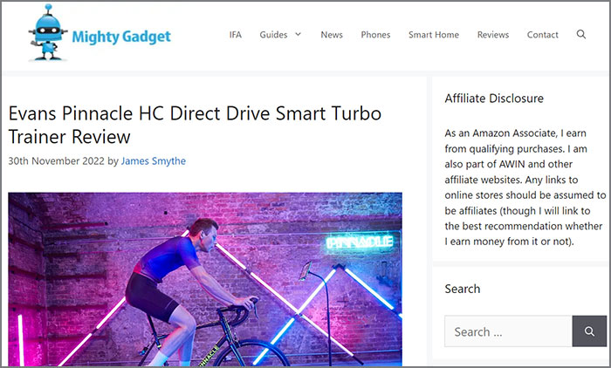Viewport: 611px width, 368px height.
Task: Click the 30th November 2022 date
Action: coord(56,160)
